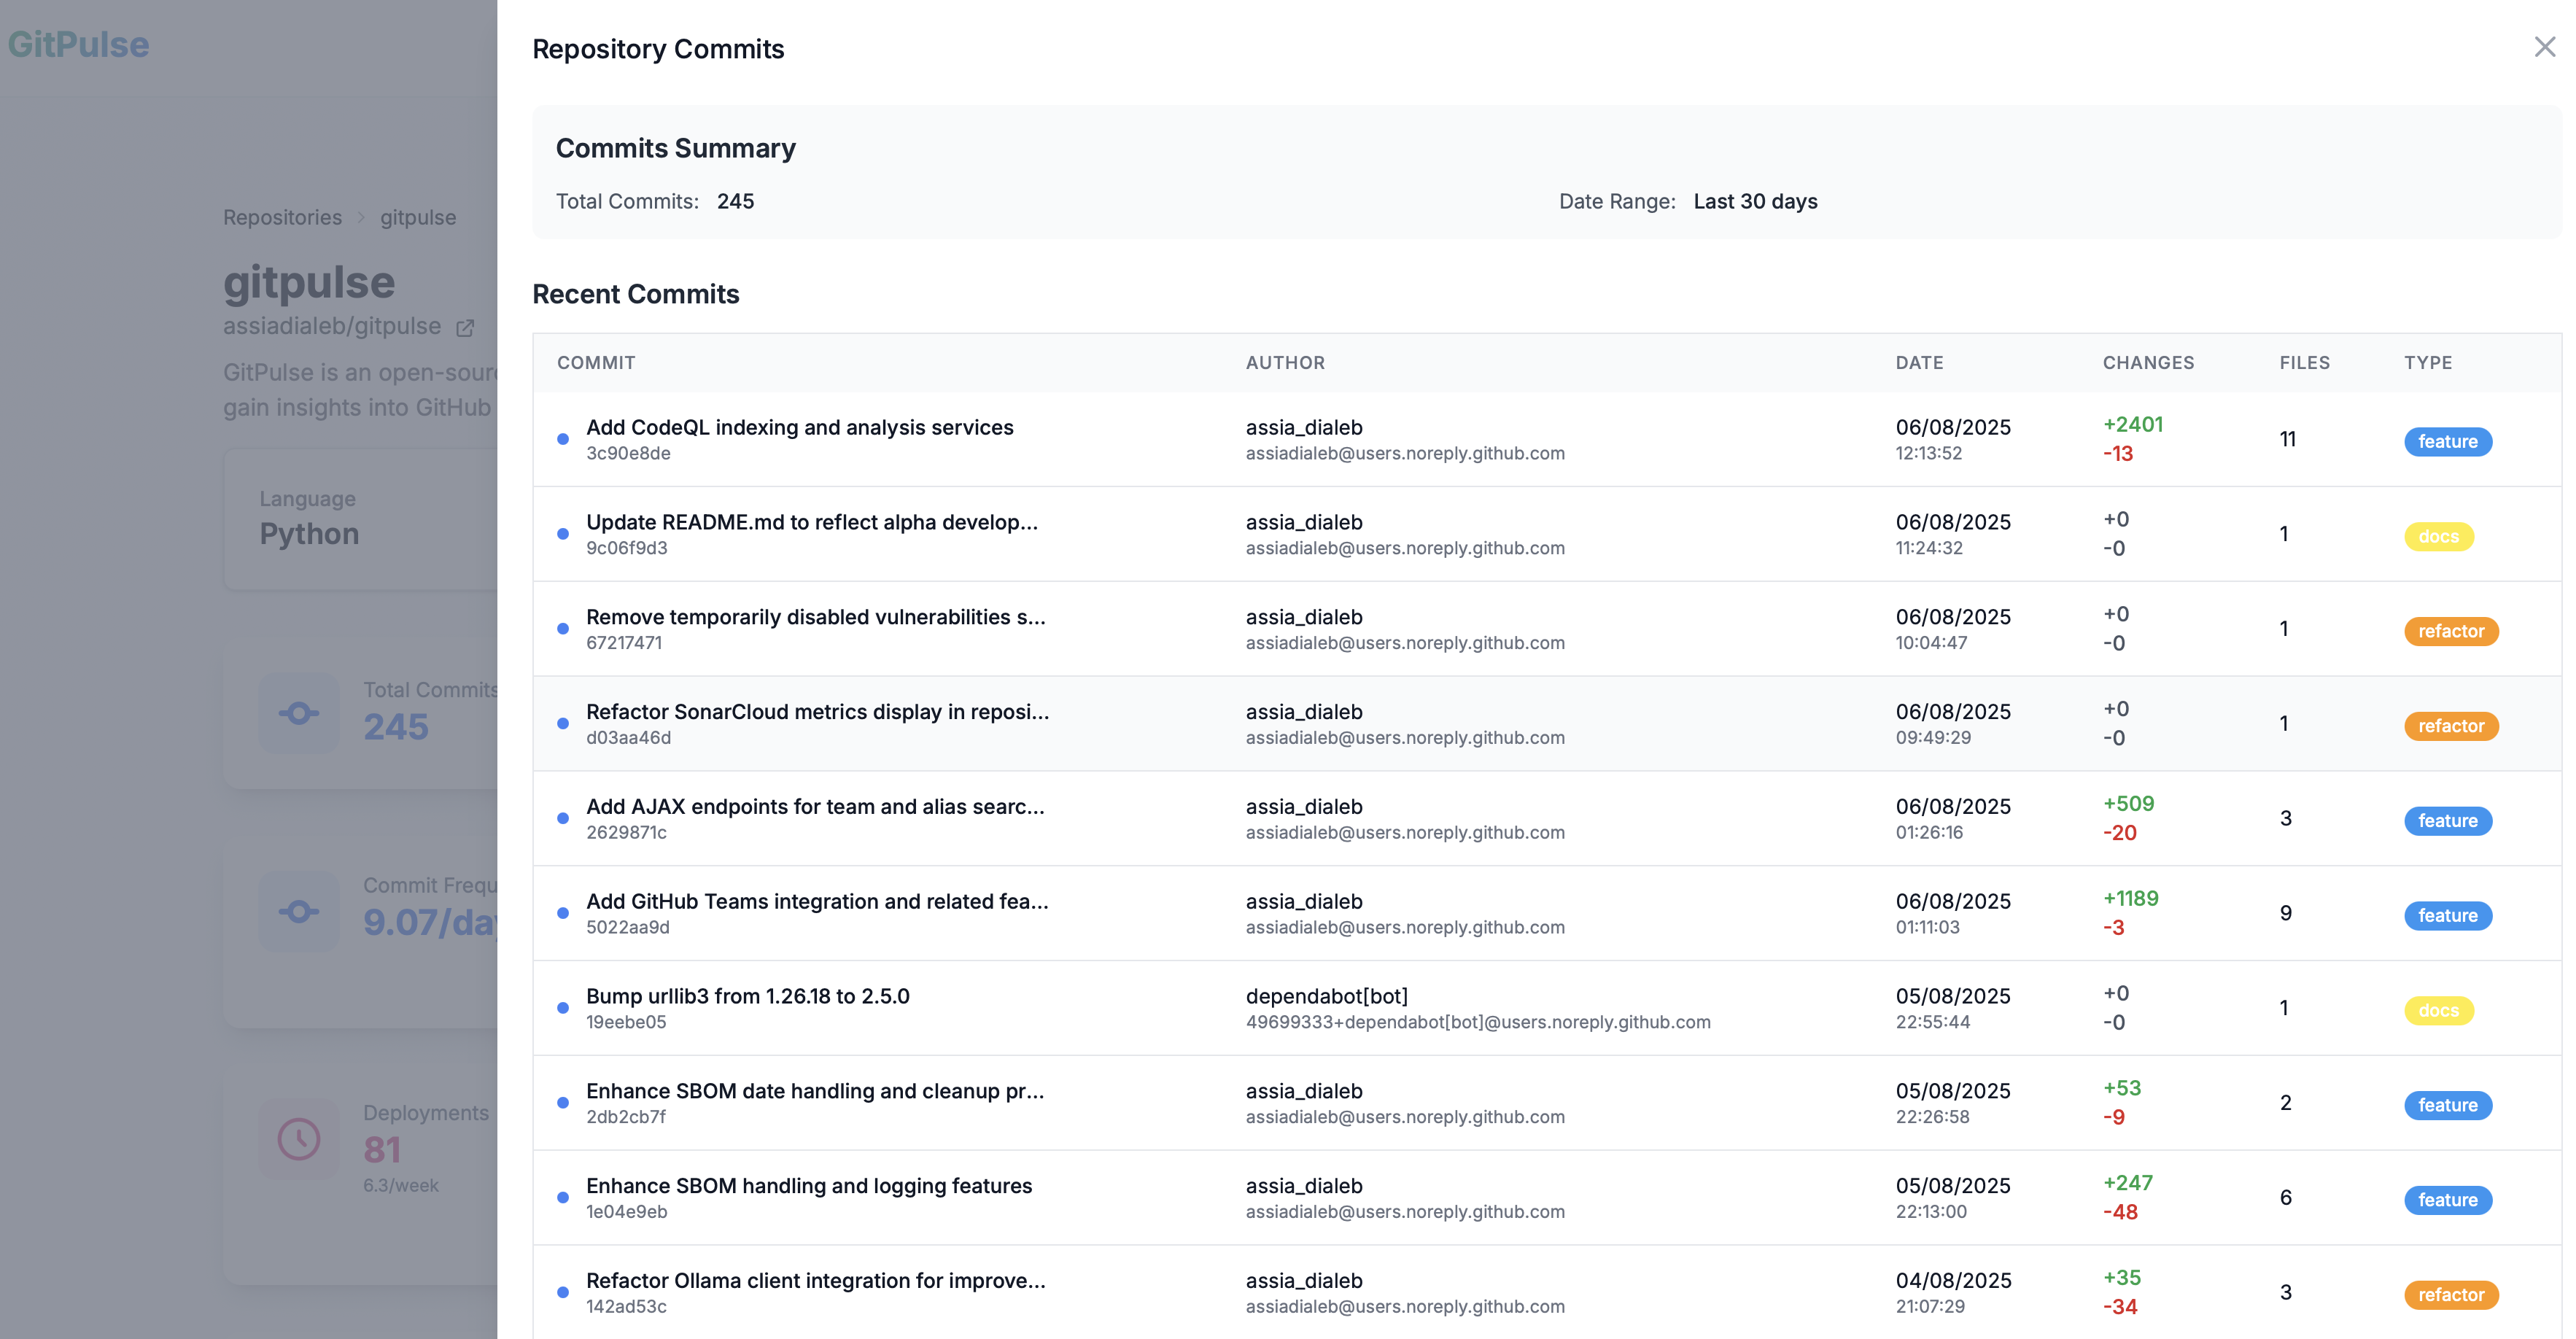Click the Deployments clock icon

[x=299, y=1139]
